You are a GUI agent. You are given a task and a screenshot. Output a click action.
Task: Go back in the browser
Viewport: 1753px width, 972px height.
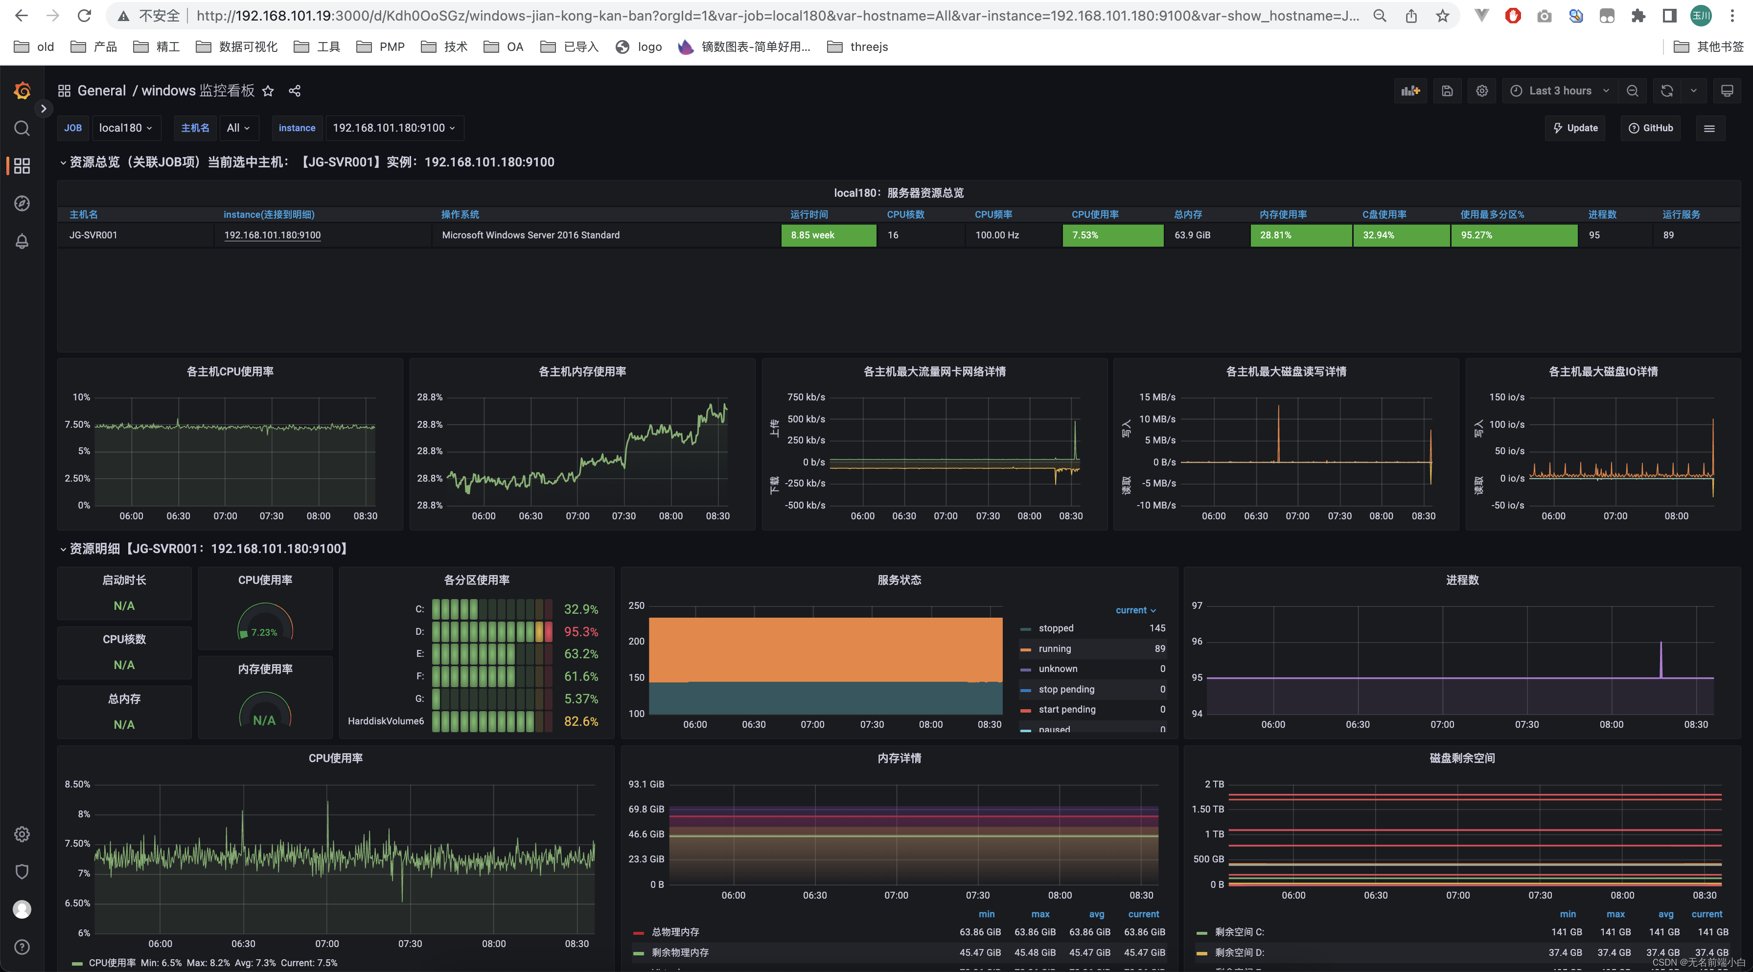click(x=22, y=16)
